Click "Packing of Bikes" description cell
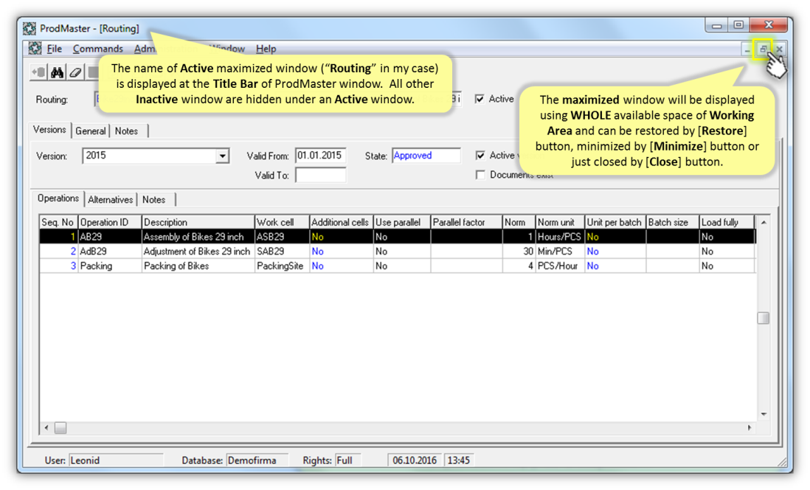 (x=198, y=266)
